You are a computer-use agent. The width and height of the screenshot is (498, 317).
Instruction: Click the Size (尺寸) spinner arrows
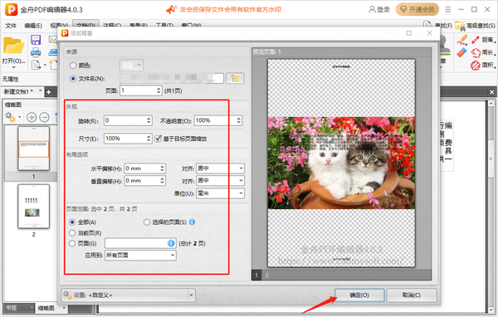(149, 139)
